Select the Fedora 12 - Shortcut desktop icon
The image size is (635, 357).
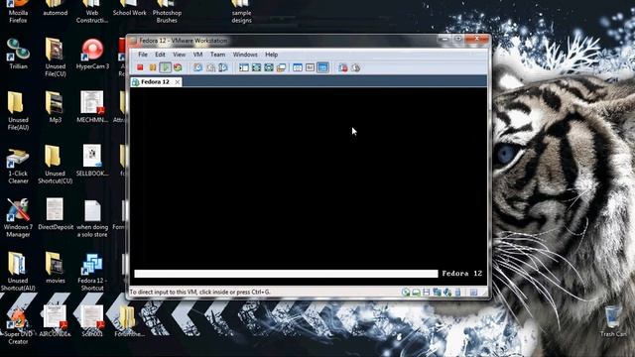coord(92,272)
